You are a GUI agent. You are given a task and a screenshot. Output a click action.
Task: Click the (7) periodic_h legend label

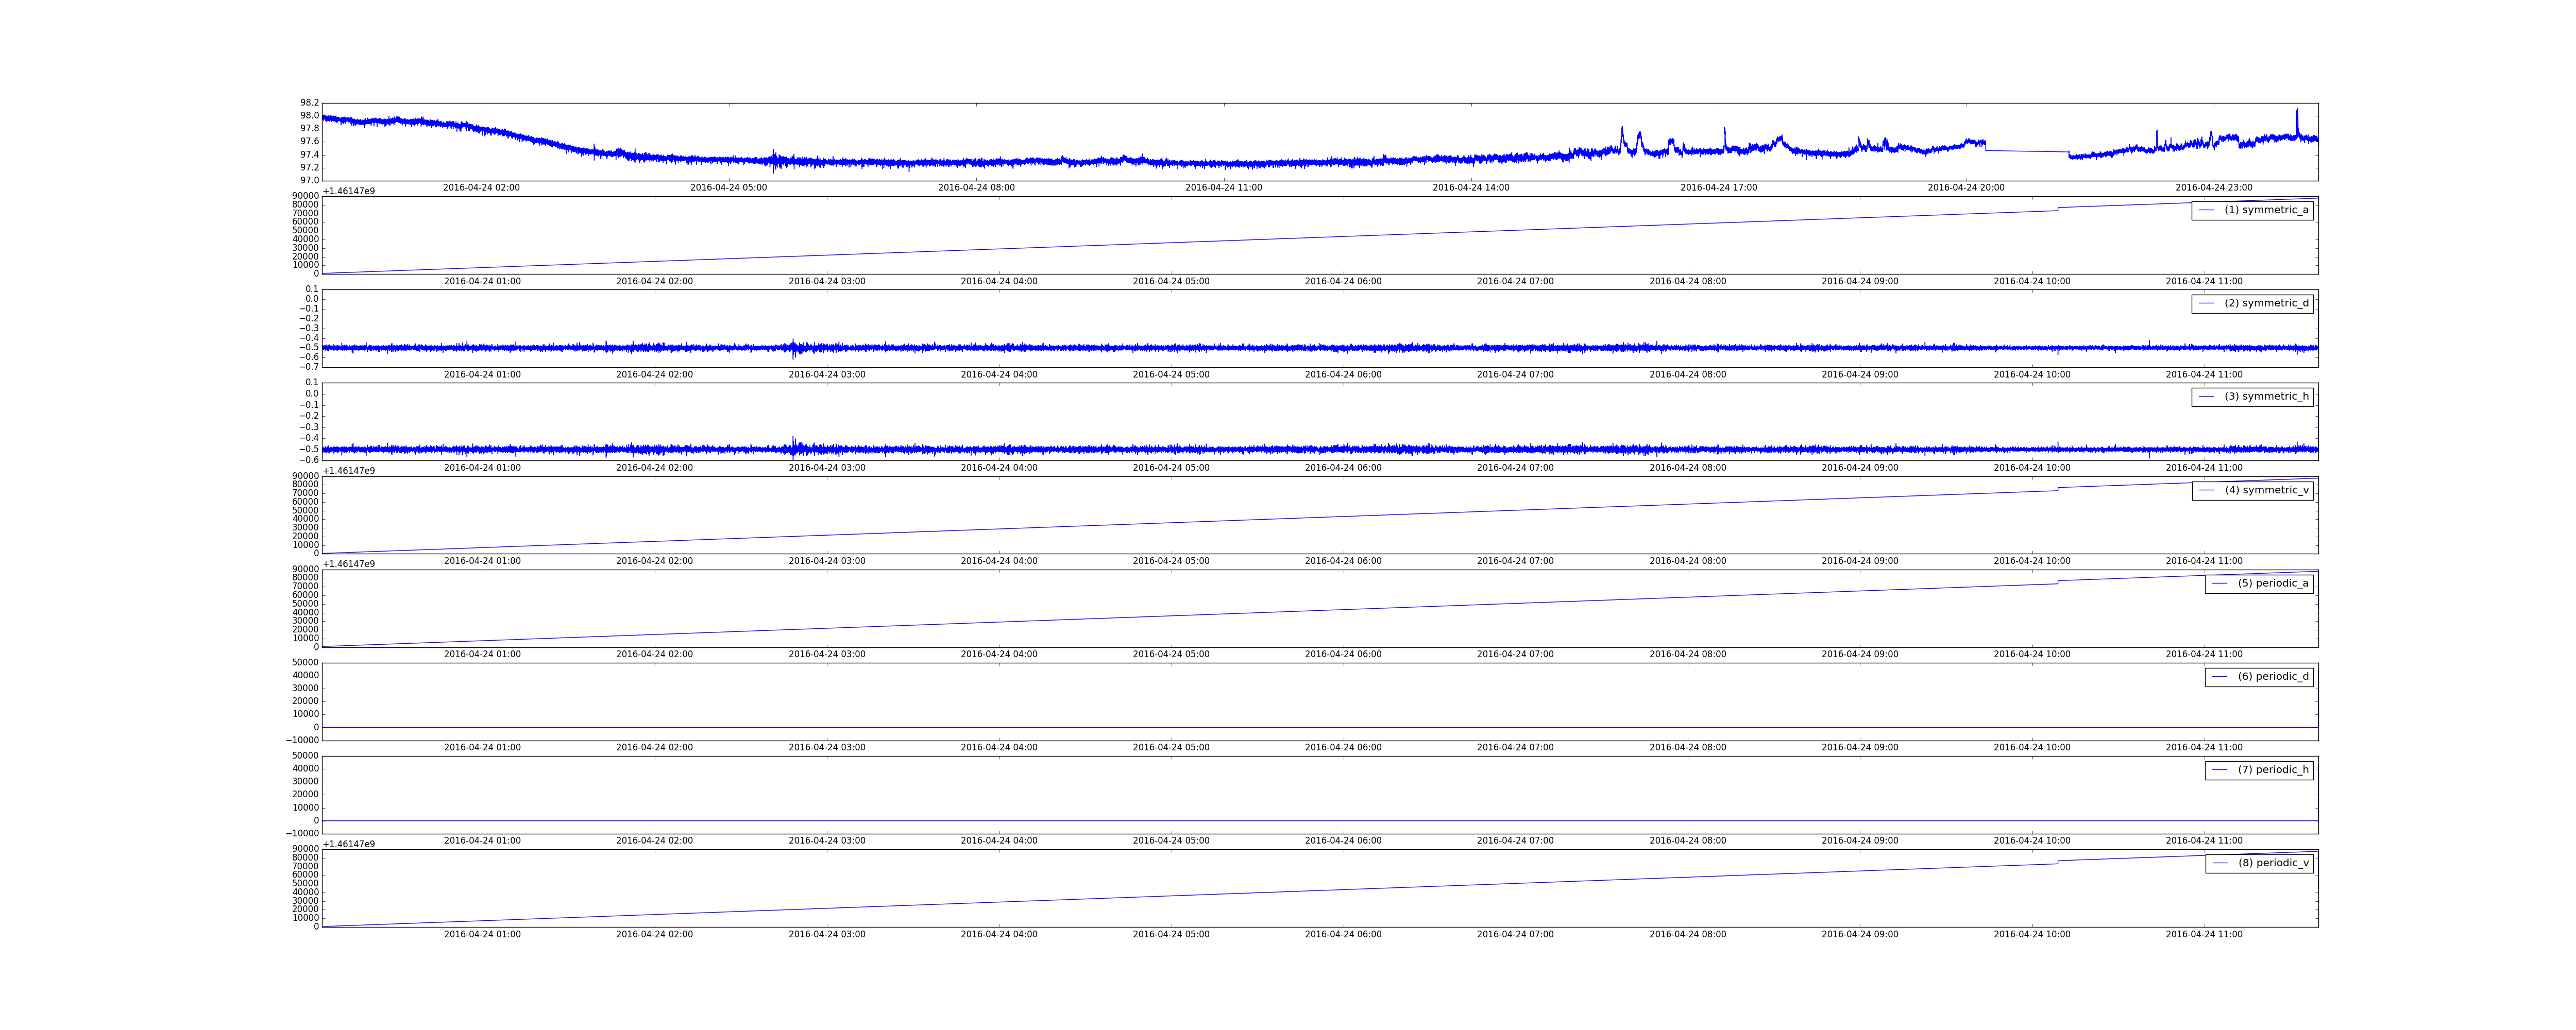[x=2273, y=770]
